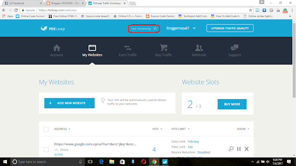
Task: Open File Explorer from taskbar
Action: (x=112, y=162)
